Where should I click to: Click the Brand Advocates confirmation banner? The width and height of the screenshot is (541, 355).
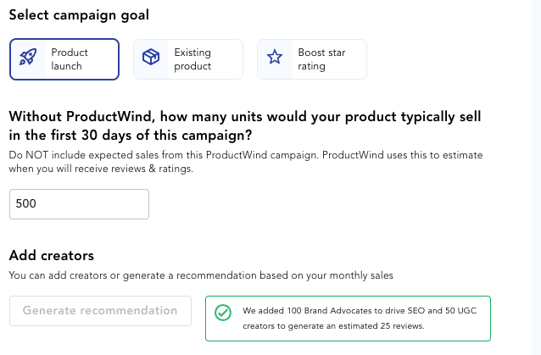click(348, 319)
